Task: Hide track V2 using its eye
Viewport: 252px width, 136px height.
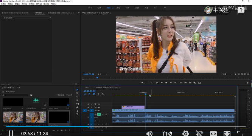Action: click(x=99, y=107)
